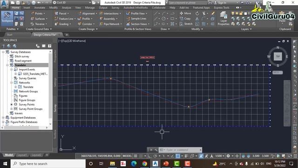This screenshot has height=168, width=298.
Task: Open File Explorer from taskbar
Action: [112, 164]
